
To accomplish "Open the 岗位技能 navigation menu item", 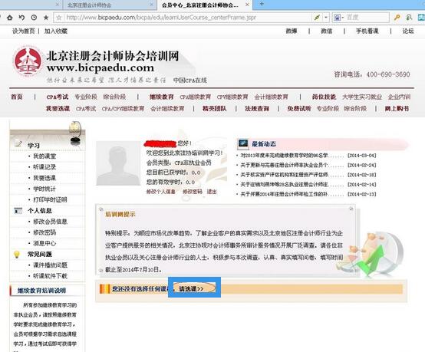I will (324, 97).
